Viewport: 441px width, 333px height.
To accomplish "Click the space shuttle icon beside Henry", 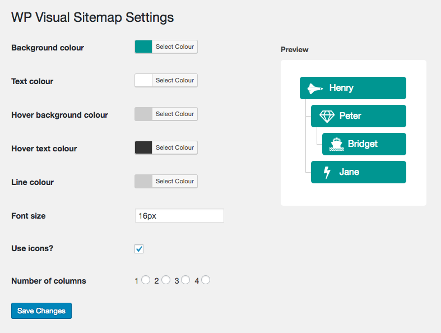I will 315,89.
